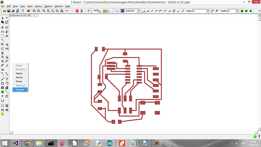
Task: Select the Route tool
Action: [3, 73]
